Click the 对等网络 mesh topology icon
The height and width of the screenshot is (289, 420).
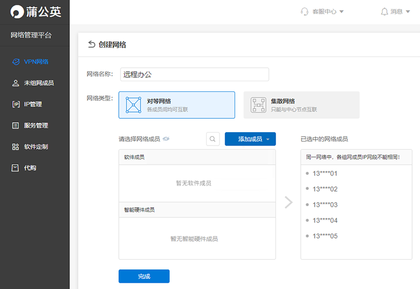133,105
